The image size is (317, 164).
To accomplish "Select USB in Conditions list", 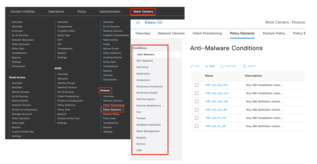I will click(x=139, y=151).
